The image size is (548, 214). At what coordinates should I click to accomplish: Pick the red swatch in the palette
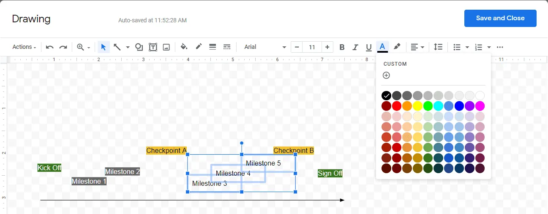tap(396, 106)
